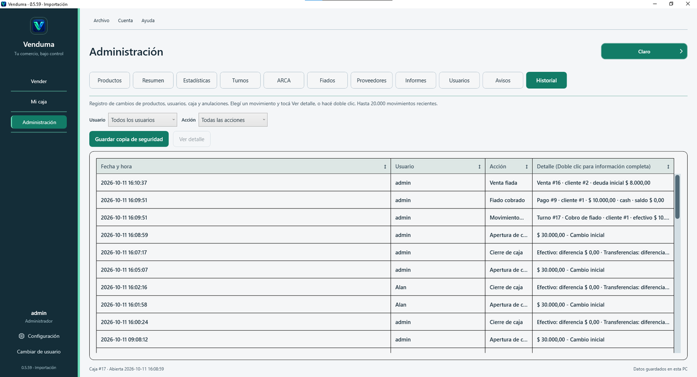Click Cambiar de usuario in sidebar
Screen dimensions: 697x377
(x=39, y=352)
